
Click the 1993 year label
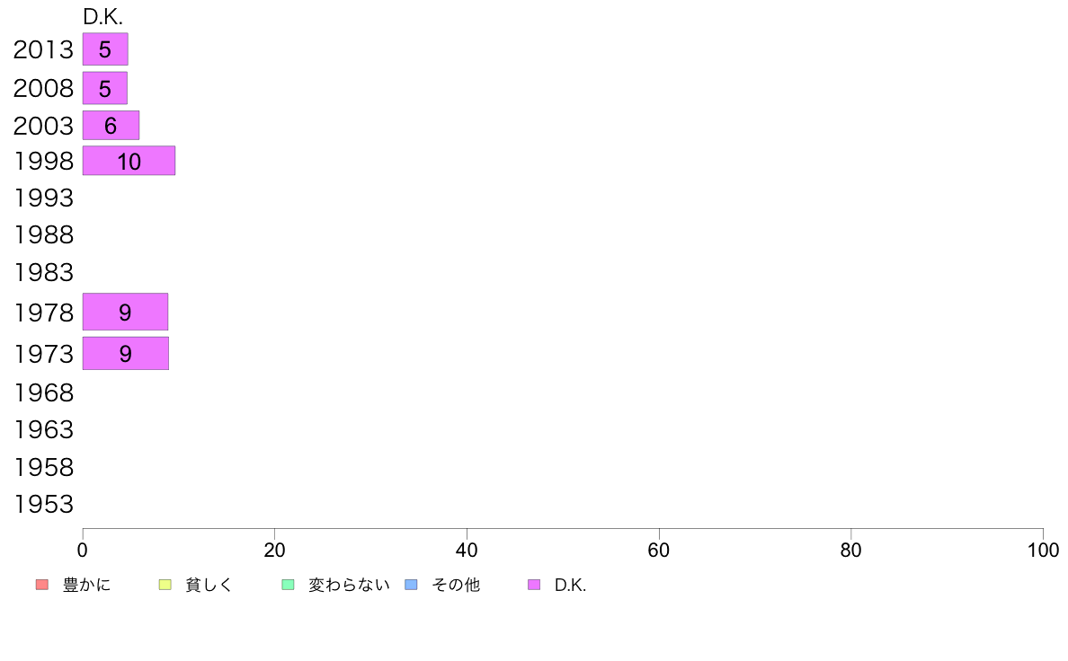click(x=43, y=198)
